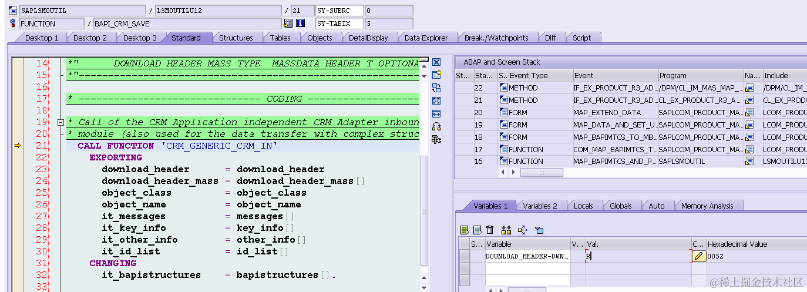Screen dimensions: 807x292
Task: Click the pencil change icon for the DOWNLOAD_HEADER variable
Action: click(x=698, y=256)
